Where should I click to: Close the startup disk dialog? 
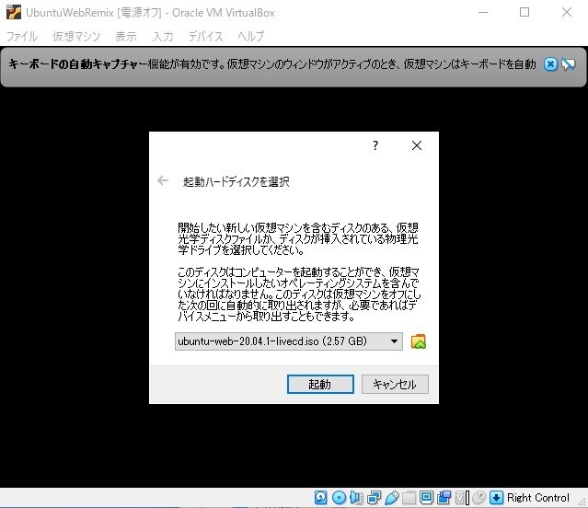click(417, 145)
